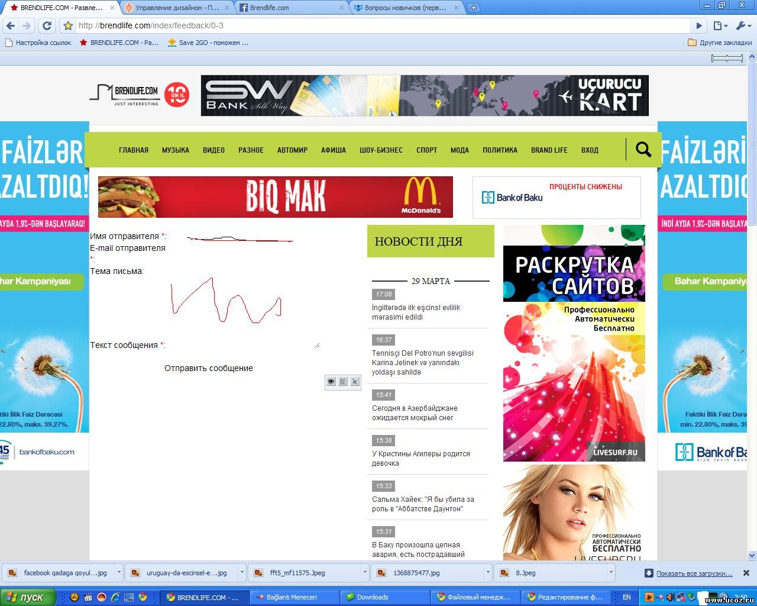This screenshot has height=606, width=757.
Task: Close the small floating toolbar with X
Action: 355,382
